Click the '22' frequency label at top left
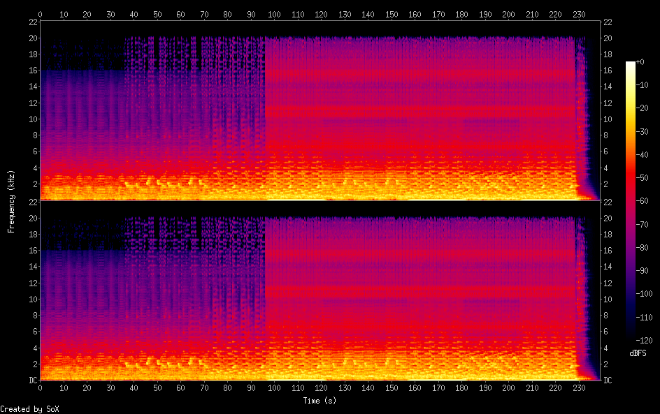This screenshot has width=660, height=414. click(33, 22)
